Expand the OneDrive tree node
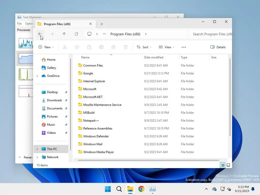The height and width of the screenshot is (195, 260). coord(37,76)
